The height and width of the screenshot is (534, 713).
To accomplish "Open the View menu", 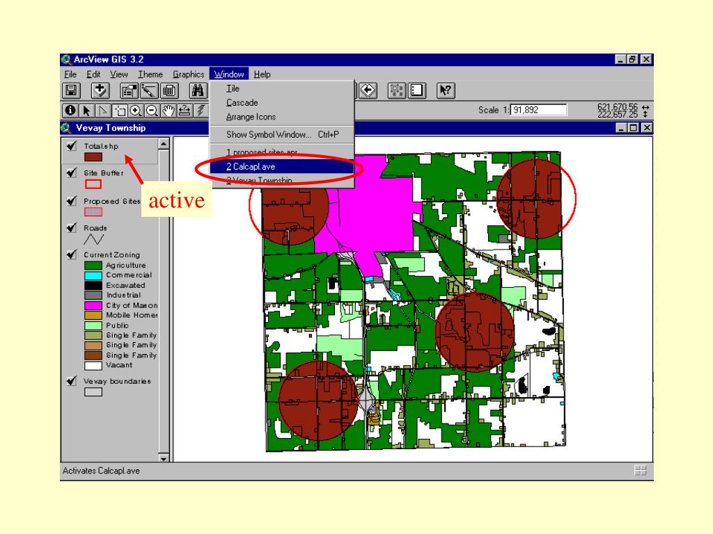I will tap(118, 74).
